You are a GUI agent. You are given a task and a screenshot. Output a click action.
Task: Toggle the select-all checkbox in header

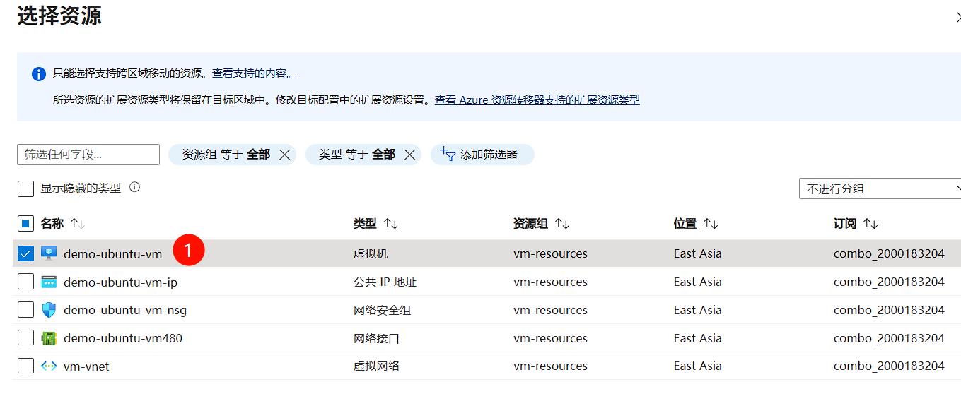(25, 224)
